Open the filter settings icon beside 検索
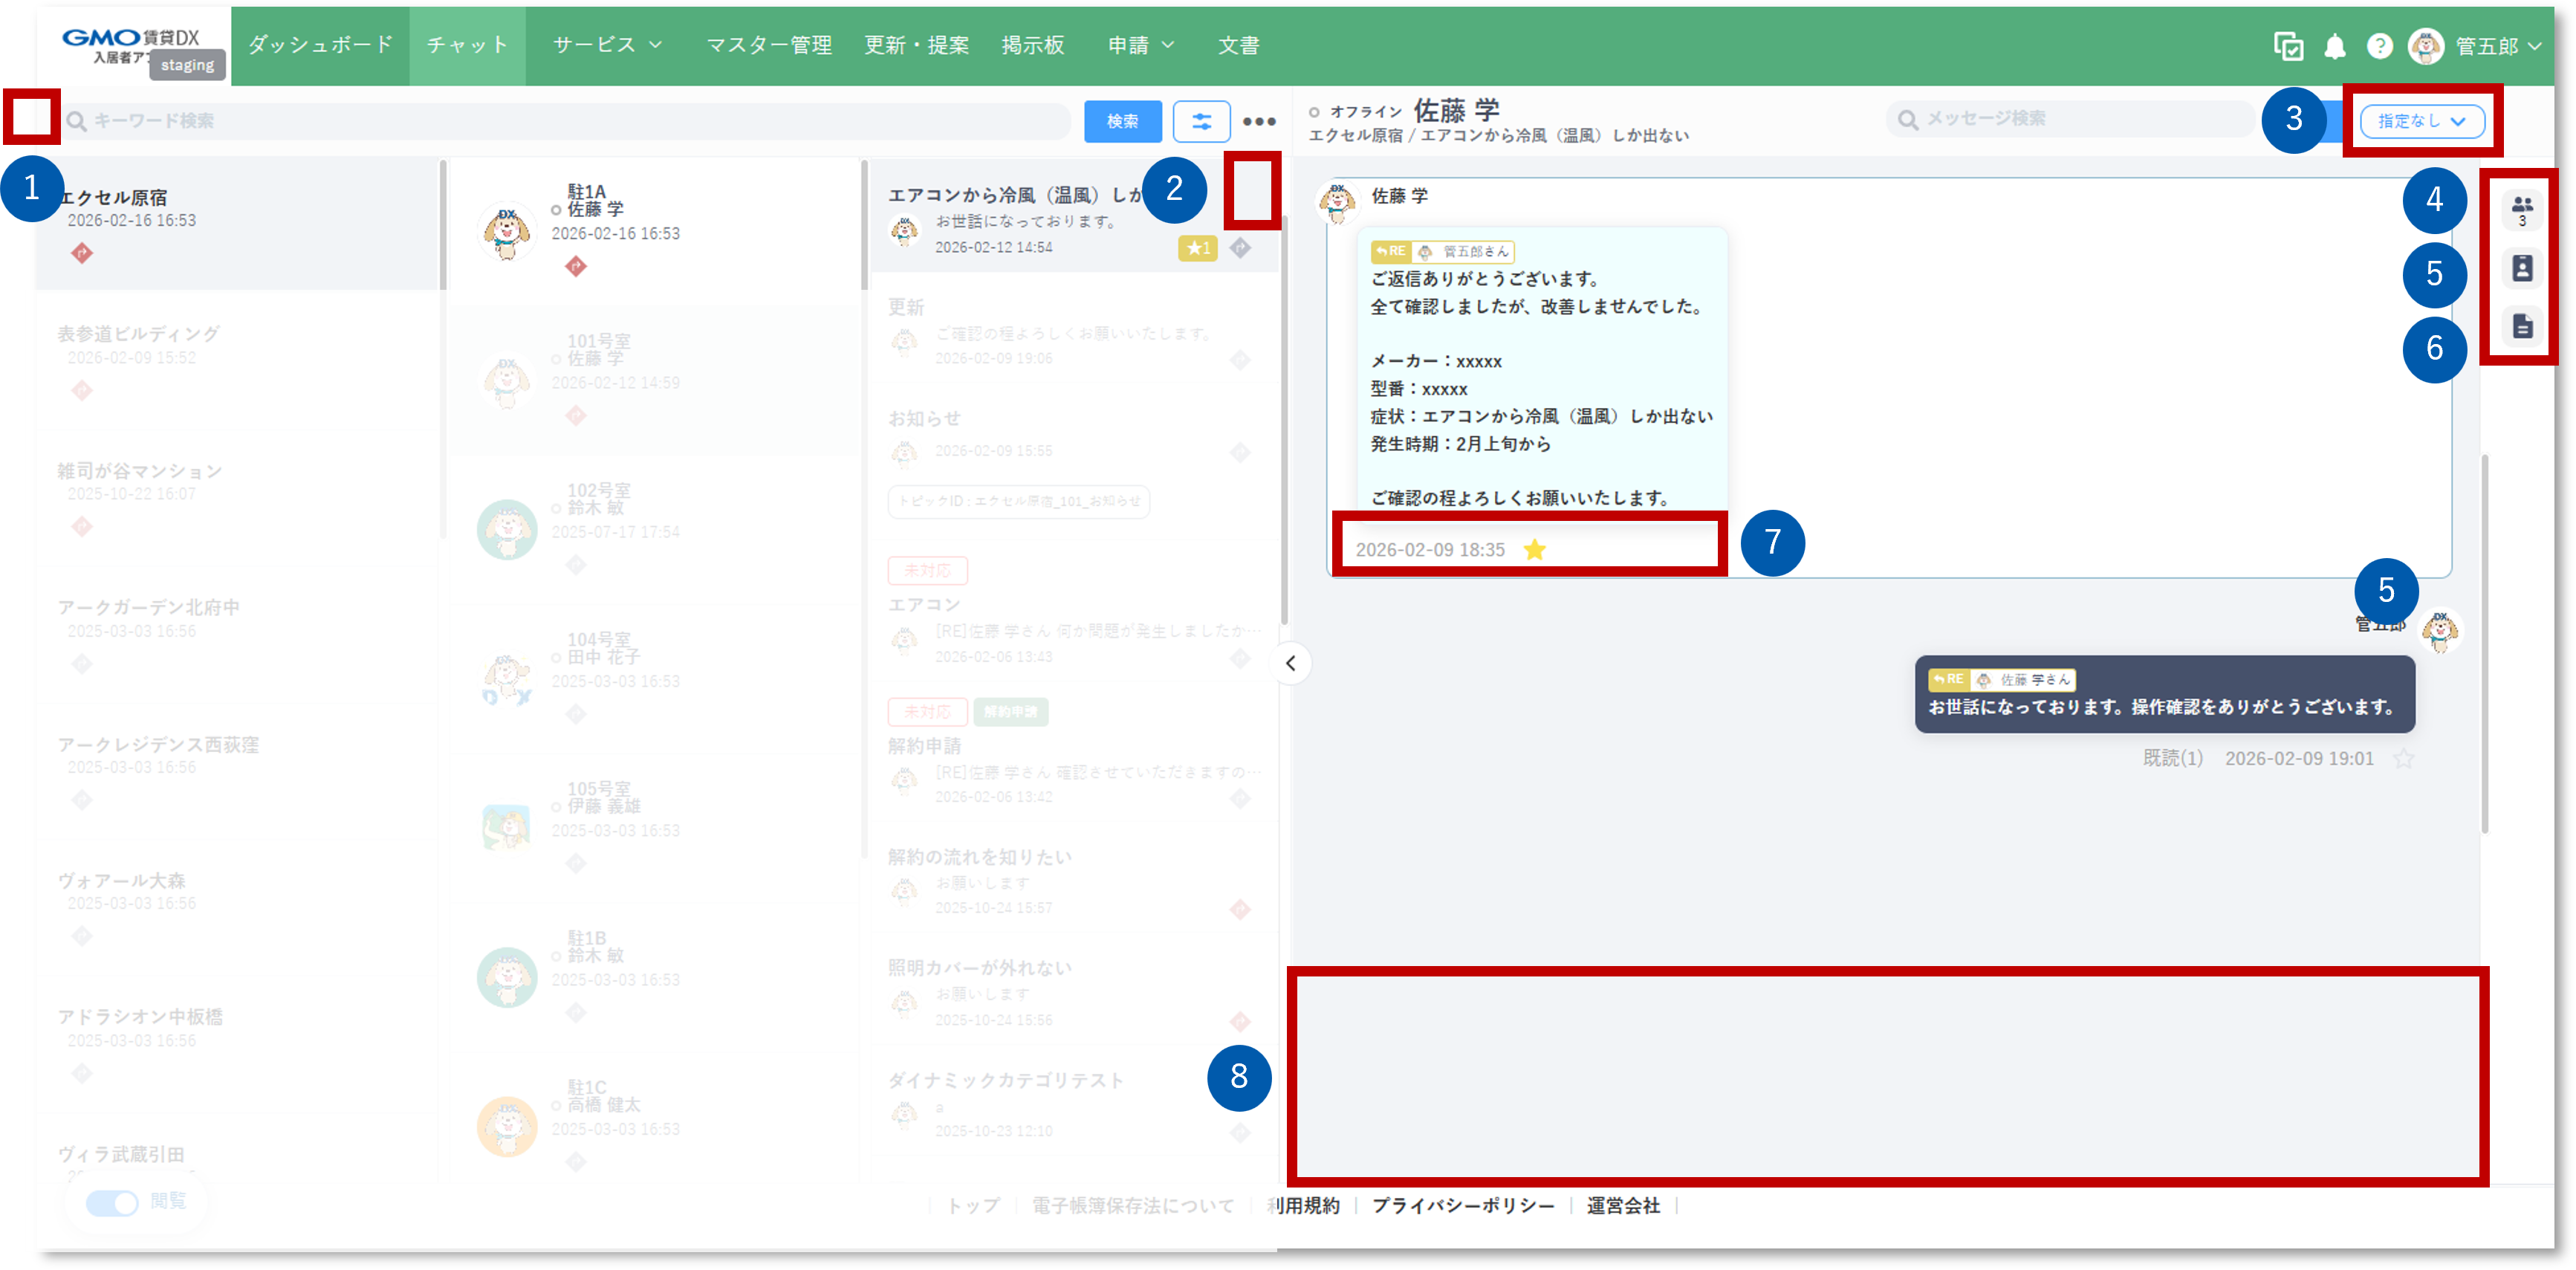 [1201, 121]
